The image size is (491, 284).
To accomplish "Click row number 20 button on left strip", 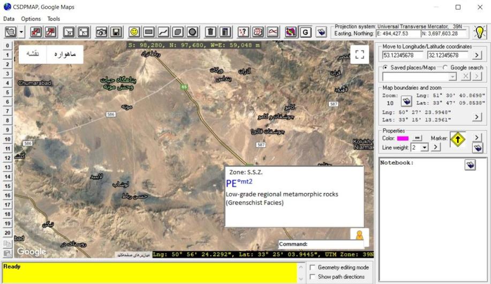I will click(x=7, y=233).
